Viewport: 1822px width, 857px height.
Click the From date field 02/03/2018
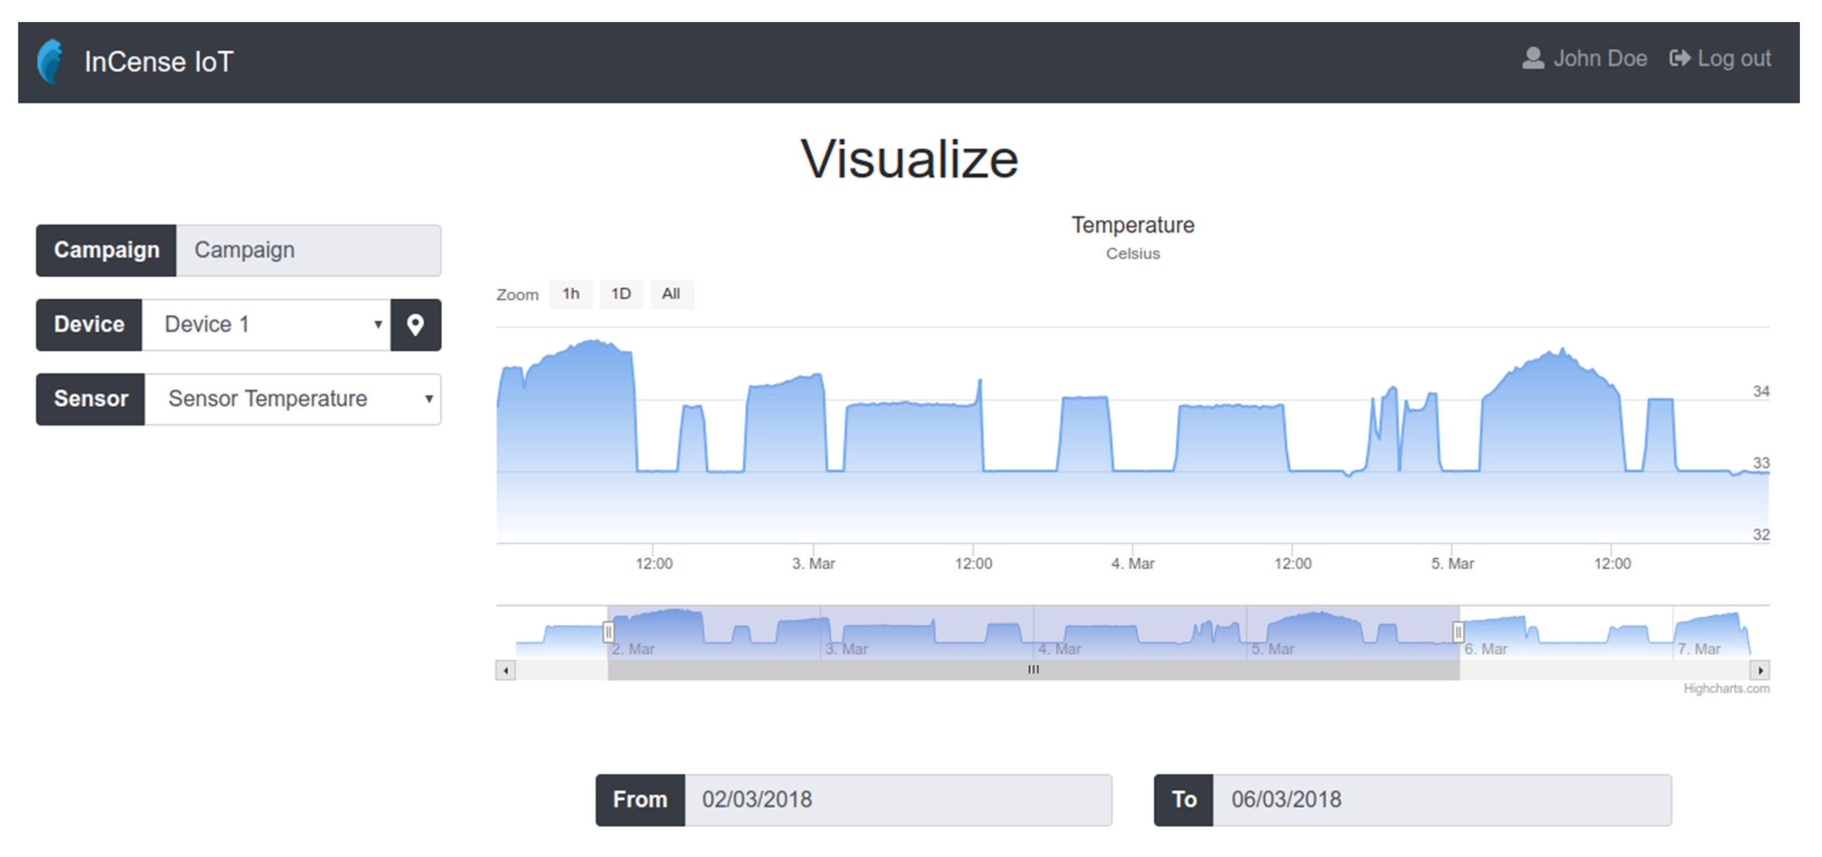898,800
